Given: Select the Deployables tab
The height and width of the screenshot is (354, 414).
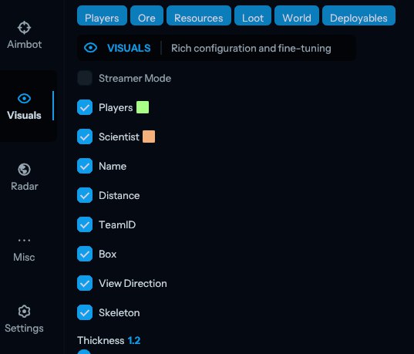Looking at the screenshot, I should pyautogui.click(x=358, y=15).
